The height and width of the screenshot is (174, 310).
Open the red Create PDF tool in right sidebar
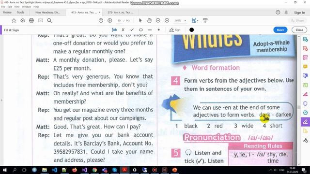point(305,48)
